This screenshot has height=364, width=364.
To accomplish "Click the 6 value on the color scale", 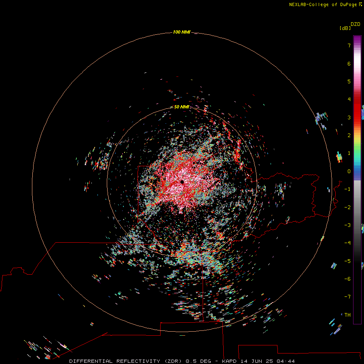I will (349, 63).
